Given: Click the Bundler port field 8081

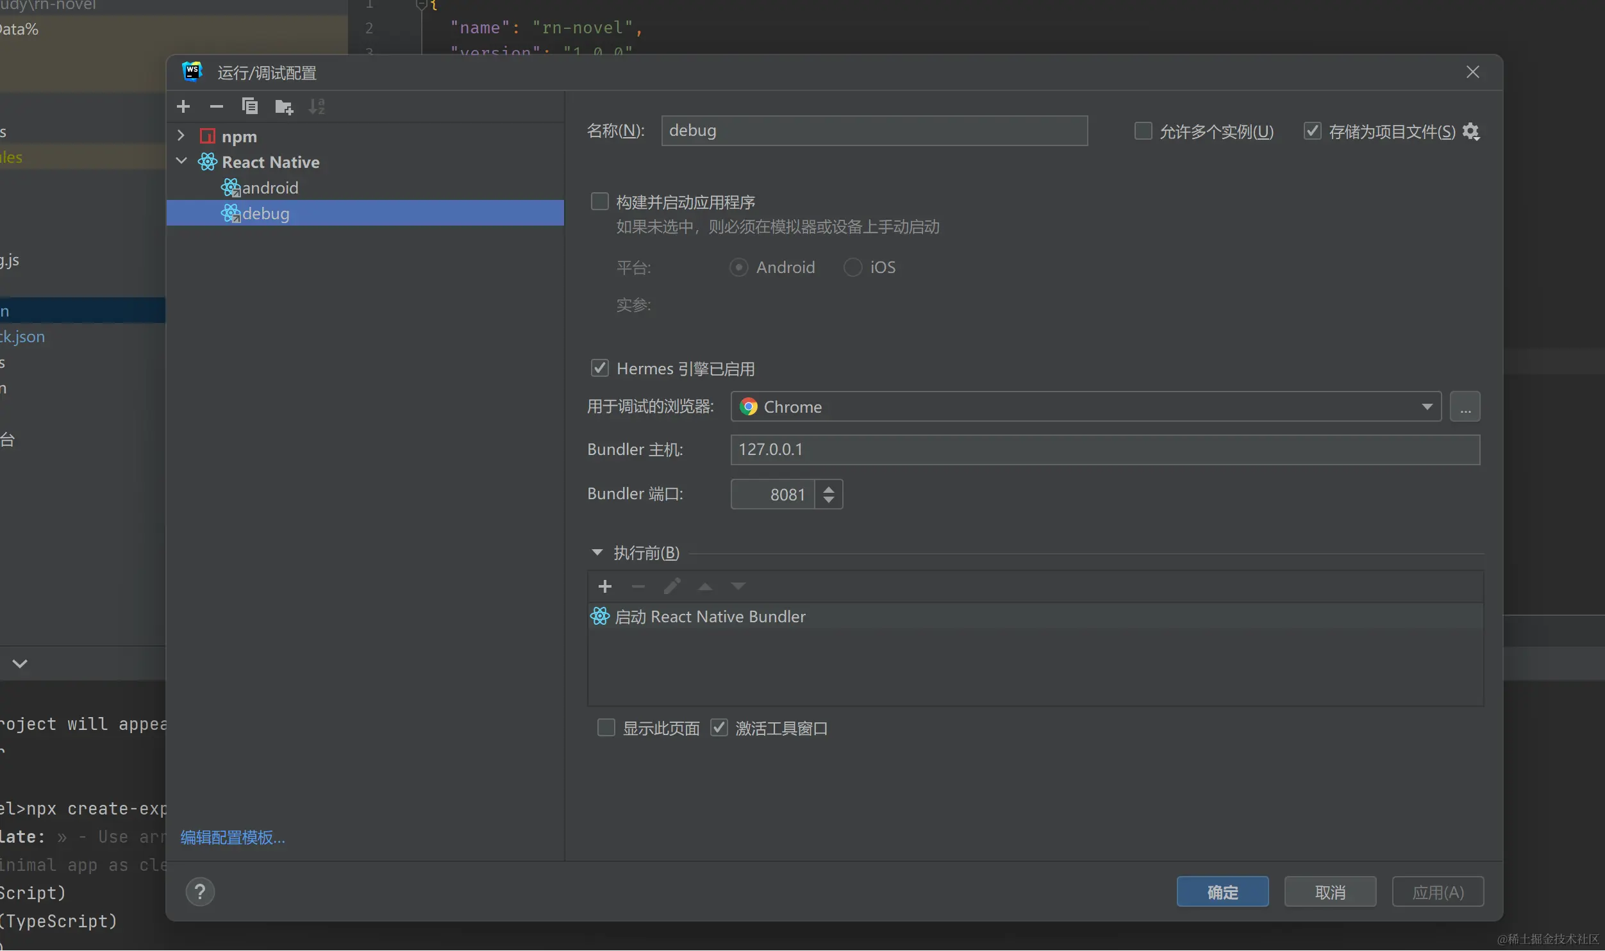Looking at the screenshot, I should click(x=773, y=494).
